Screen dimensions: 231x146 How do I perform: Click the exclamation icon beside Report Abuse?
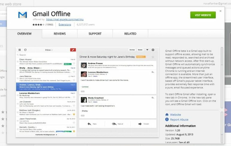click(x=167, y=120)
